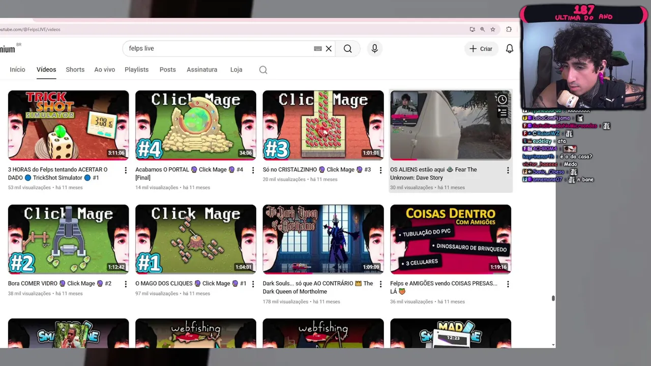Bookmark page with star icon in address bar
651x366 pixels.
493,29
